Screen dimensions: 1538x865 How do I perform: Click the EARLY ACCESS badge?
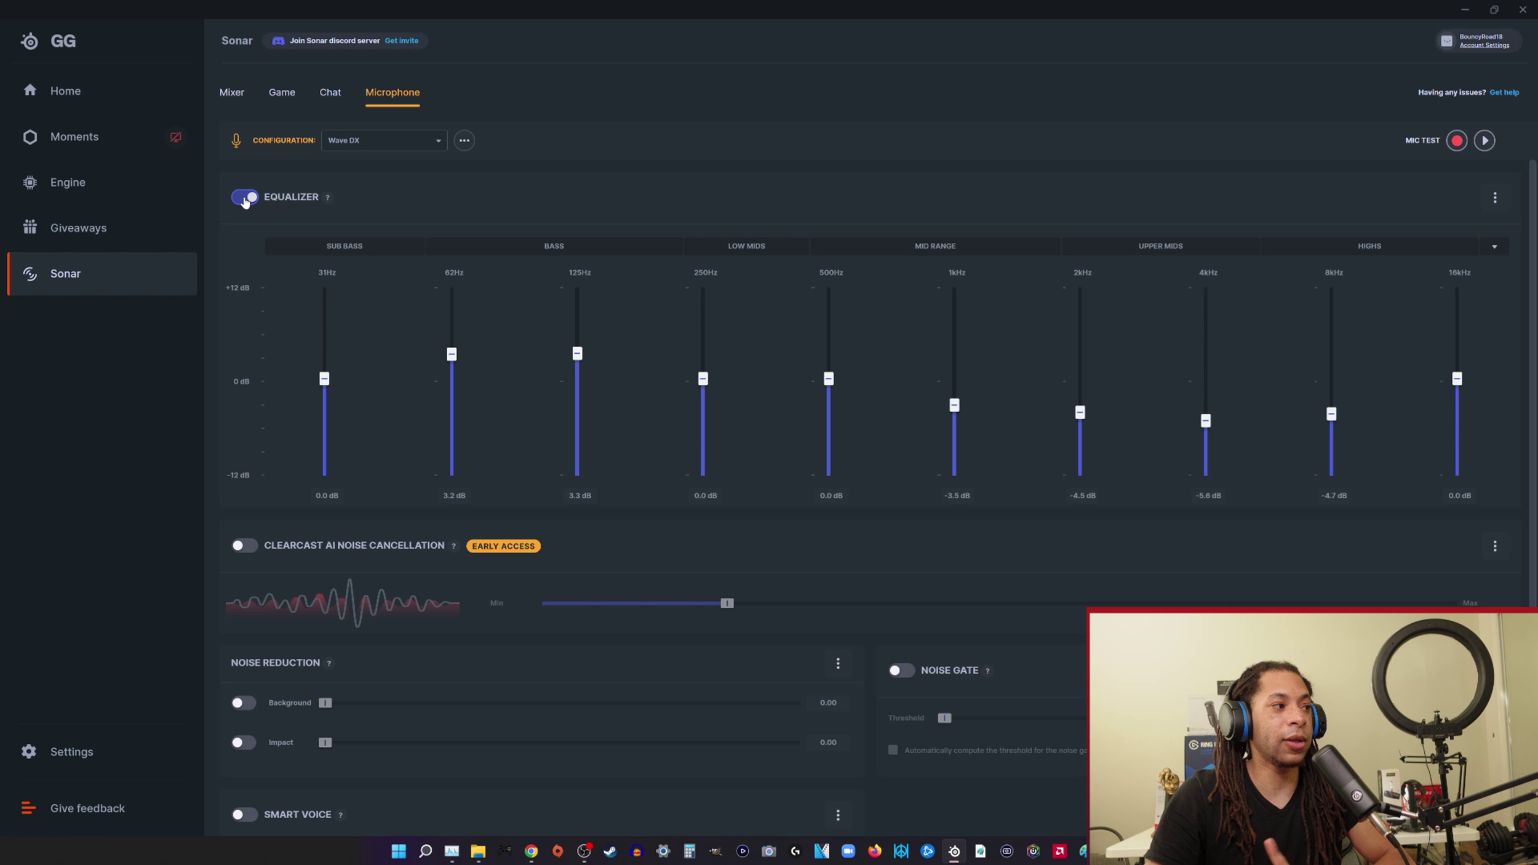click(x=503, y=546)
